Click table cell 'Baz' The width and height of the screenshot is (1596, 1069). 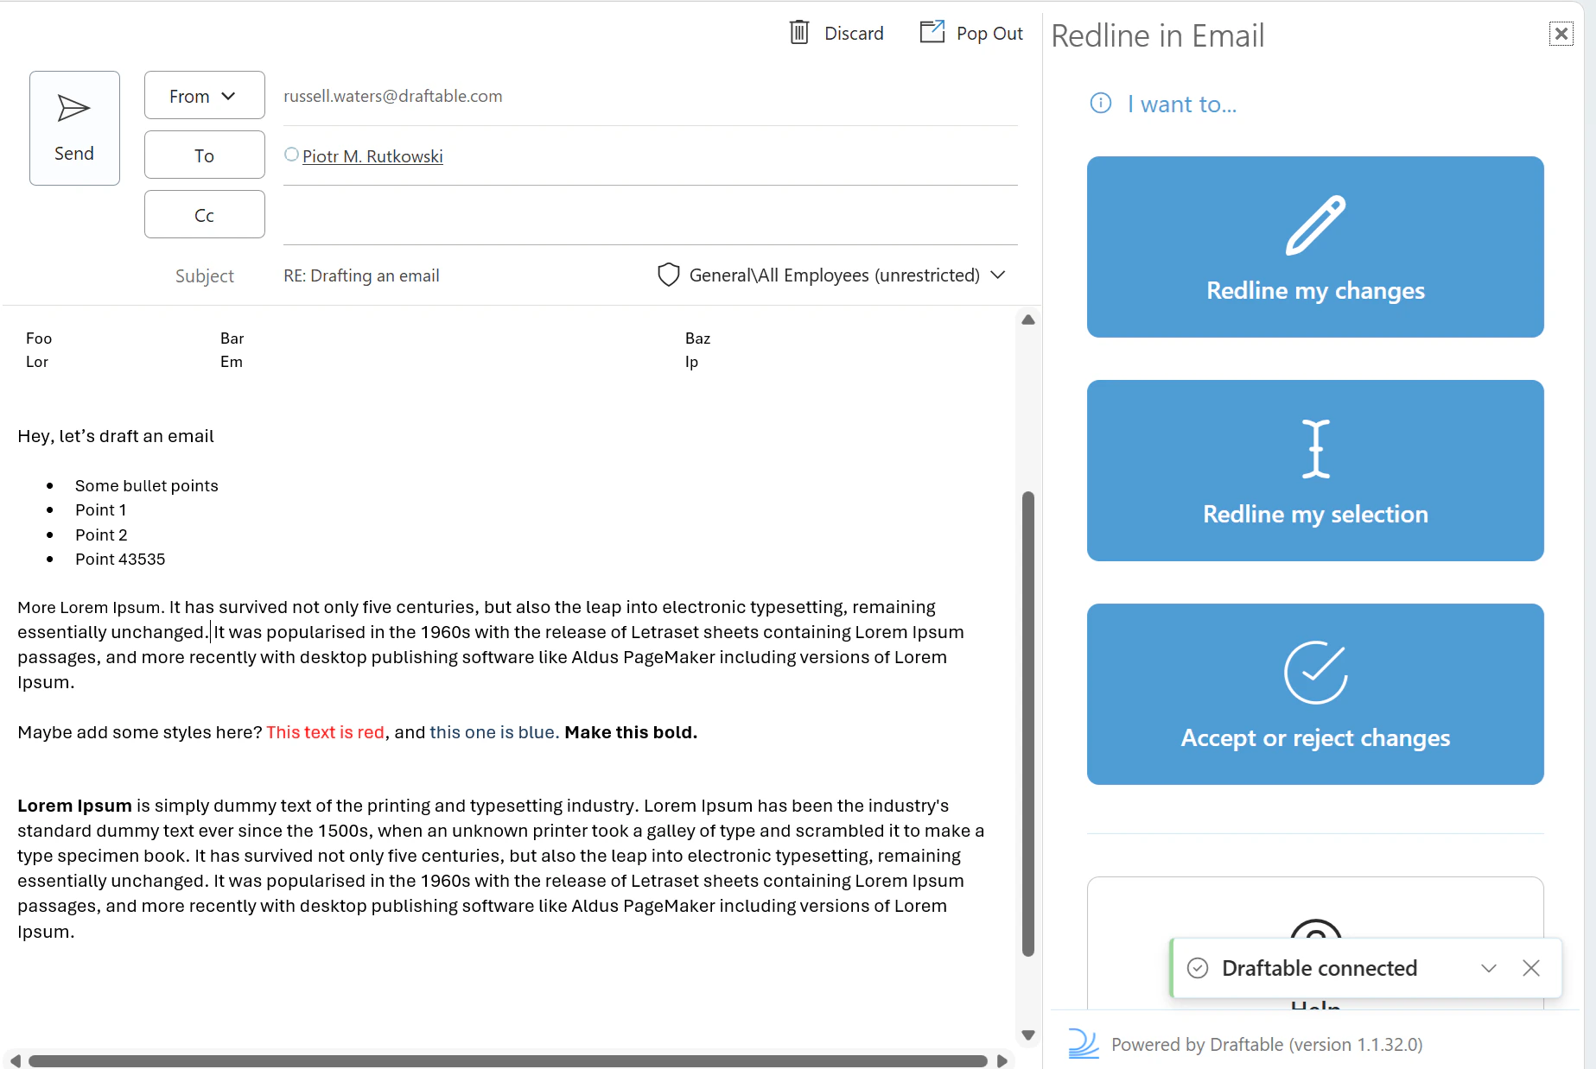697,338
